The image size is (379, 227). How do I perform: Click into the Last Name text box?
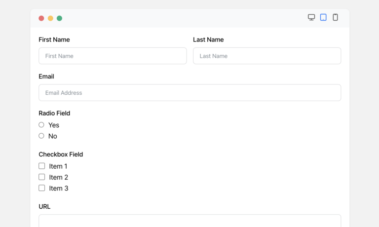point(266,56)
